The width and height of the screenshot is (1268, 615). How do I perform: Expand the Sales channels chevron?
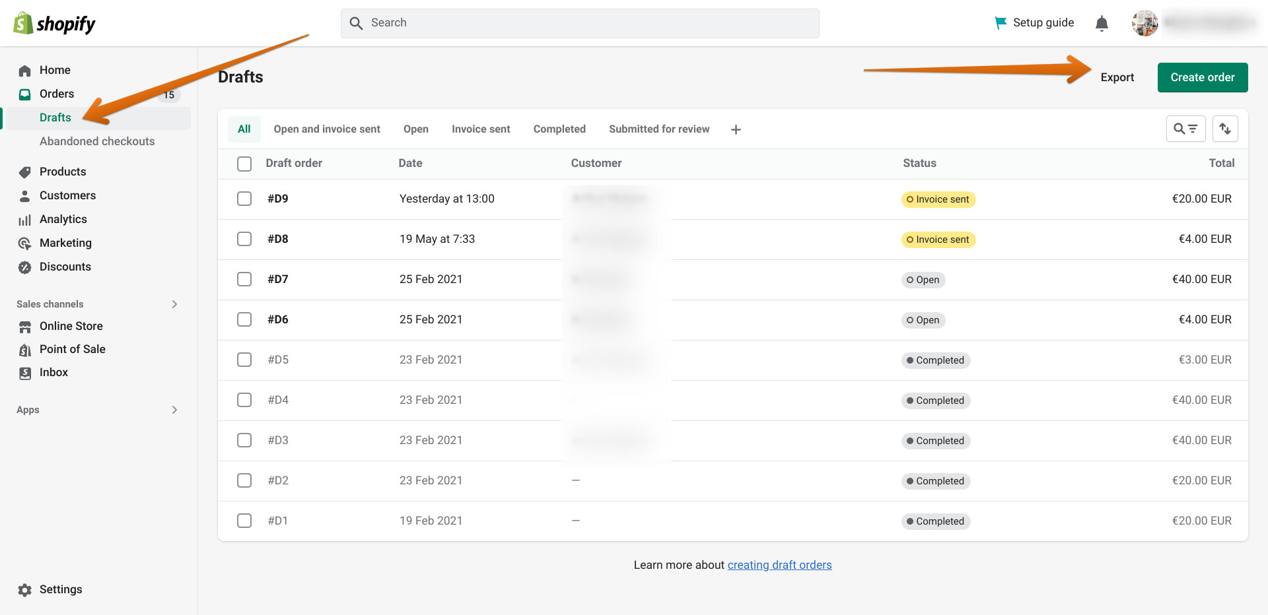174,304
